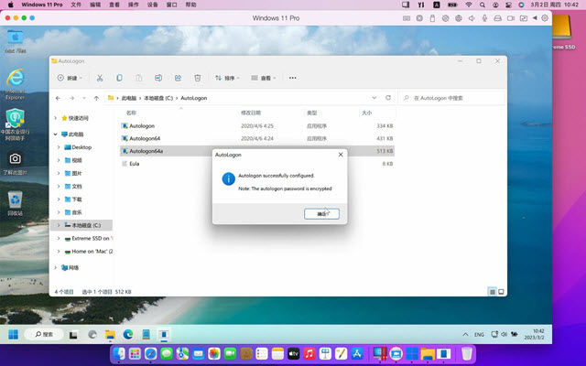Open Spotlight search in Mac menu bar
The image size is (586, 366).
click(483, 5)
